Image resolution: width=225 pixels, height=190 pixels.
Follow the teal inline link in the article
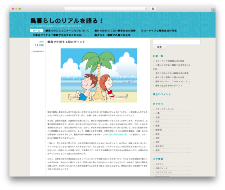(120, 134)
